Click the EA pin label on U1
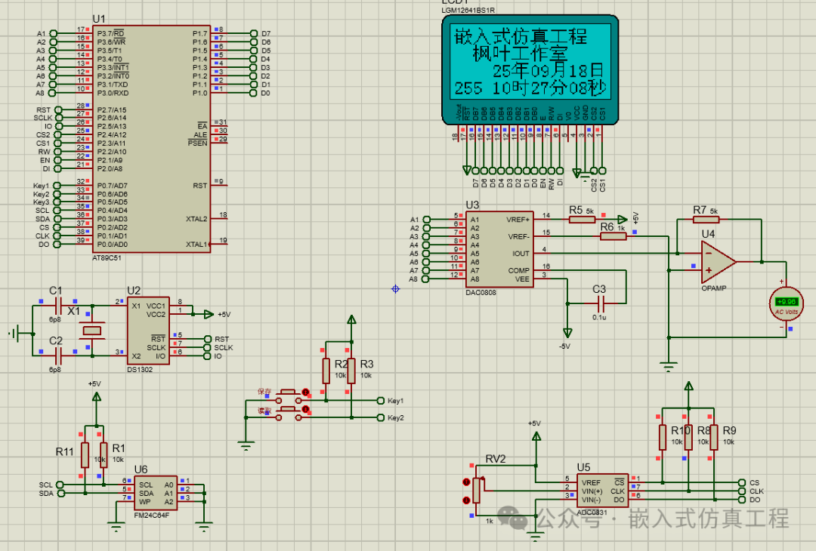Viewport: 816px width, 551px height. click(x=202, y=126)
